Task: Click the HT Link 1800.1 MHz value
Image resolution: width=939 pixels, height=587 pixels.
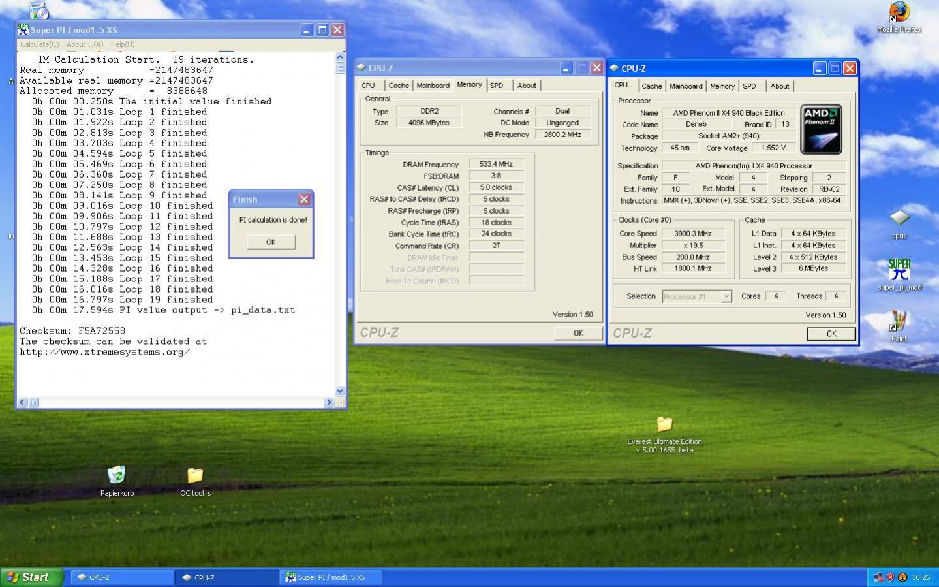Action: pyautogui.click(x=693, y=268)
